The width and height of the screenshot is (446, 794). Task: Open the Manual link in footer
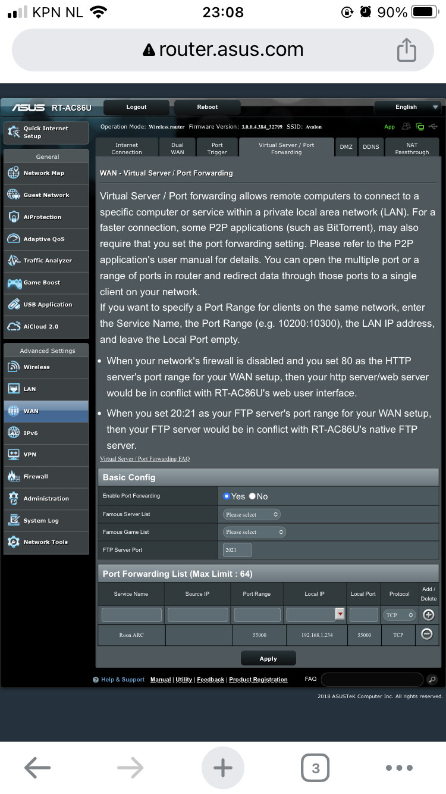[161, 680]
